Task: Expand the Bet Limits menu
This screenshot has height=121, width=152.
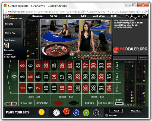Action: tap(12, 24)
